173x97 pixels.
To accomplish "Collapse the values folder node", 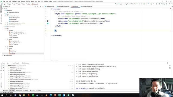I will (x=6, y=48).
